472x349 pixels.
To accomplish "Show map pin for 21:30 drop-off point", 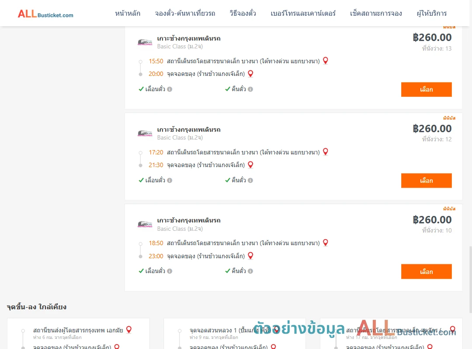I will 250,165.
